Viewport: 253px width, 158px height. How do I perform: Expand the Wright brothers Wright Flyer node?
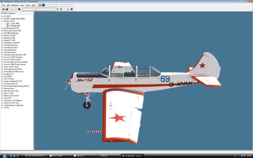click(2, 105)
